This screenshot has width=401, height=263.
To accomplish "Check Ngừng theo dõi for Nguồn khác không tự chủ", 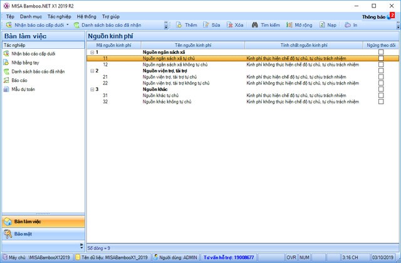I will click(381, 101).
